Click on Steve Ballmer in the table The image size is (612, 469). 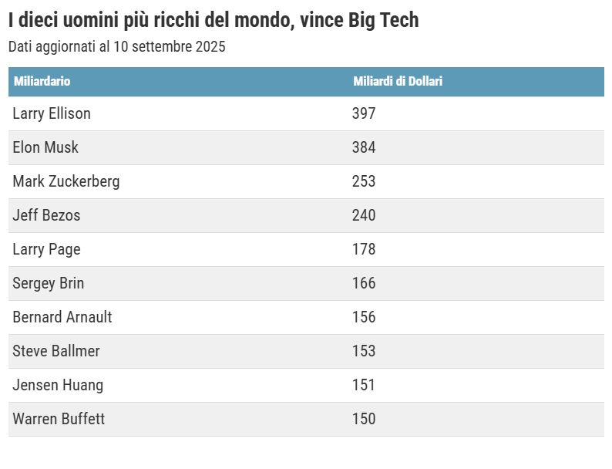click(x=56, y=351)
